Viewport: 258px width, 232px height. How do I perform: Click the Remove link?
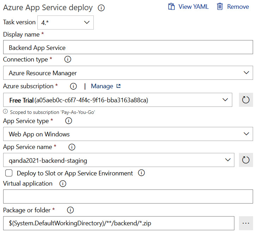(x=238, y=7)
